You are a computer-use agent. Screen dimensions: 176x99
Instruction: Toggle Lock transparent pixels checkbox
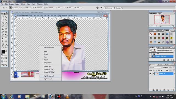click(x=154, y=70)
